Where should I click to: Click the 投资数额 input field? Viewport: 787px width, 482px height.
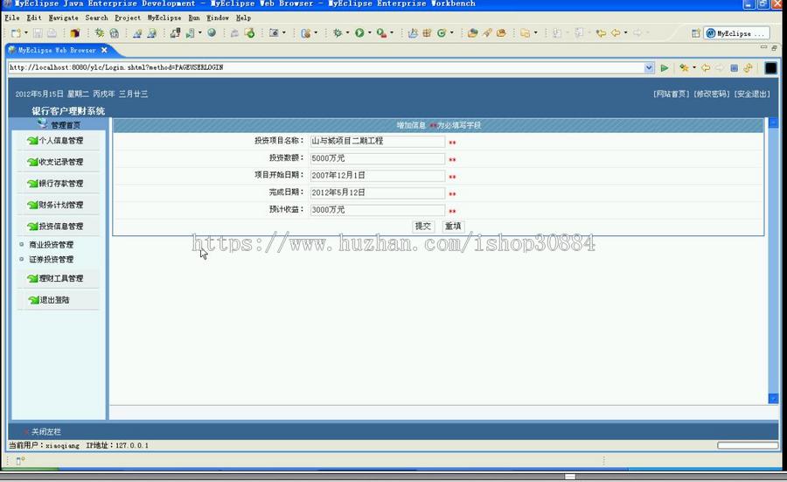click(378, 158)
